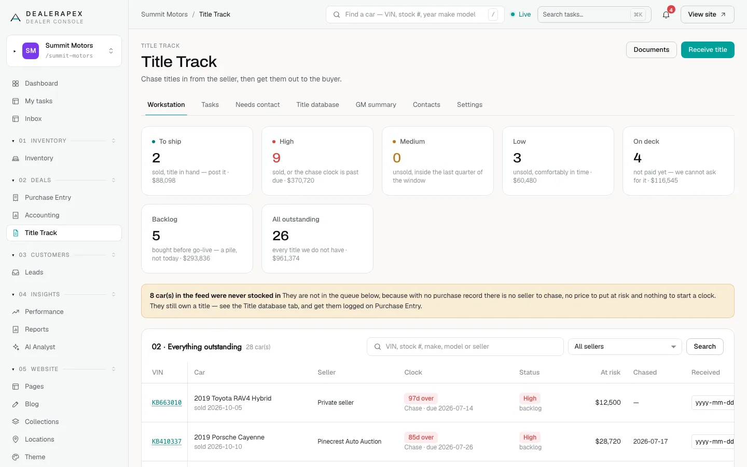Open the GM summary tab

pos(376,105)
